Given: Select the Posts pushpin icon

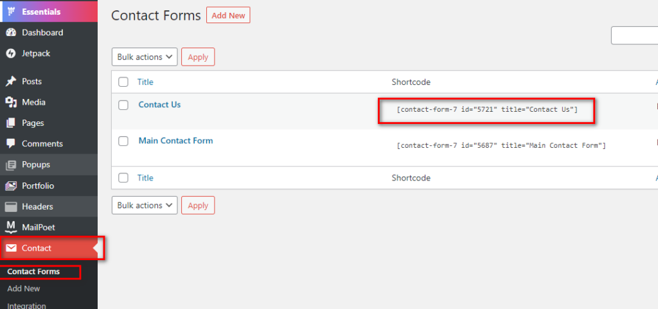Looking at the screenshot, I should 11,82.
